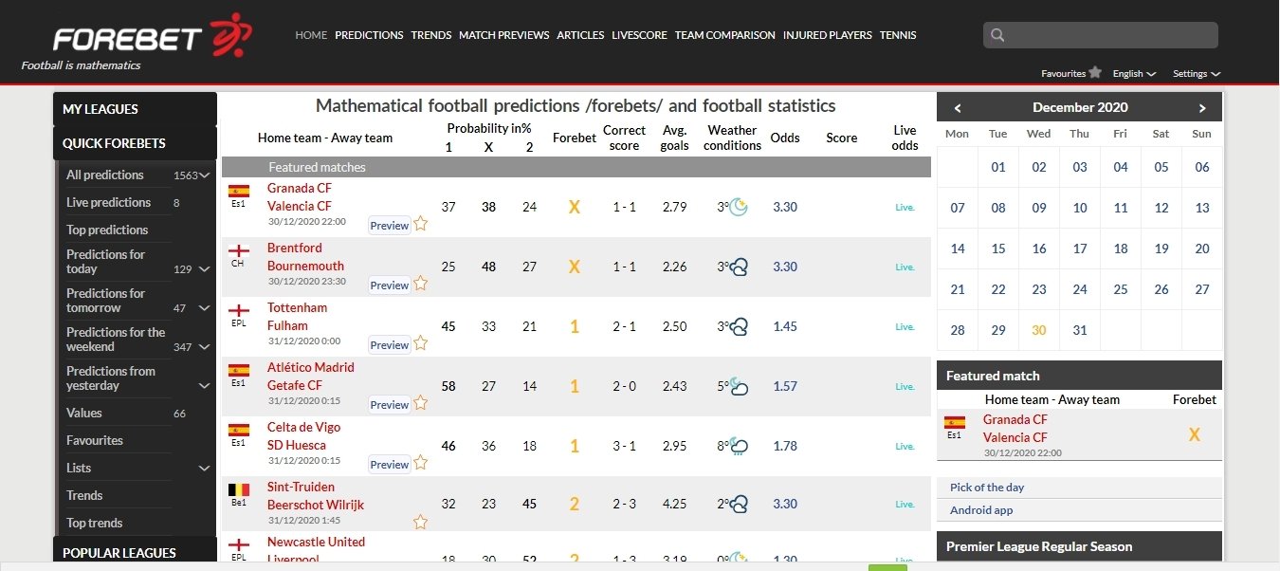Select December 30 in the calendar
The width and height of the screenshot is (1280, 571).
[x=1039, y=330]
